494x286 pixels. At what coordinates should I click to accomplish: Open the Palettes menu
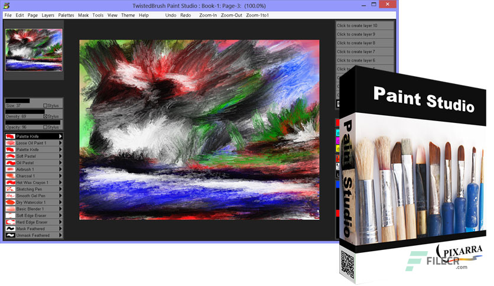point(66,15)
